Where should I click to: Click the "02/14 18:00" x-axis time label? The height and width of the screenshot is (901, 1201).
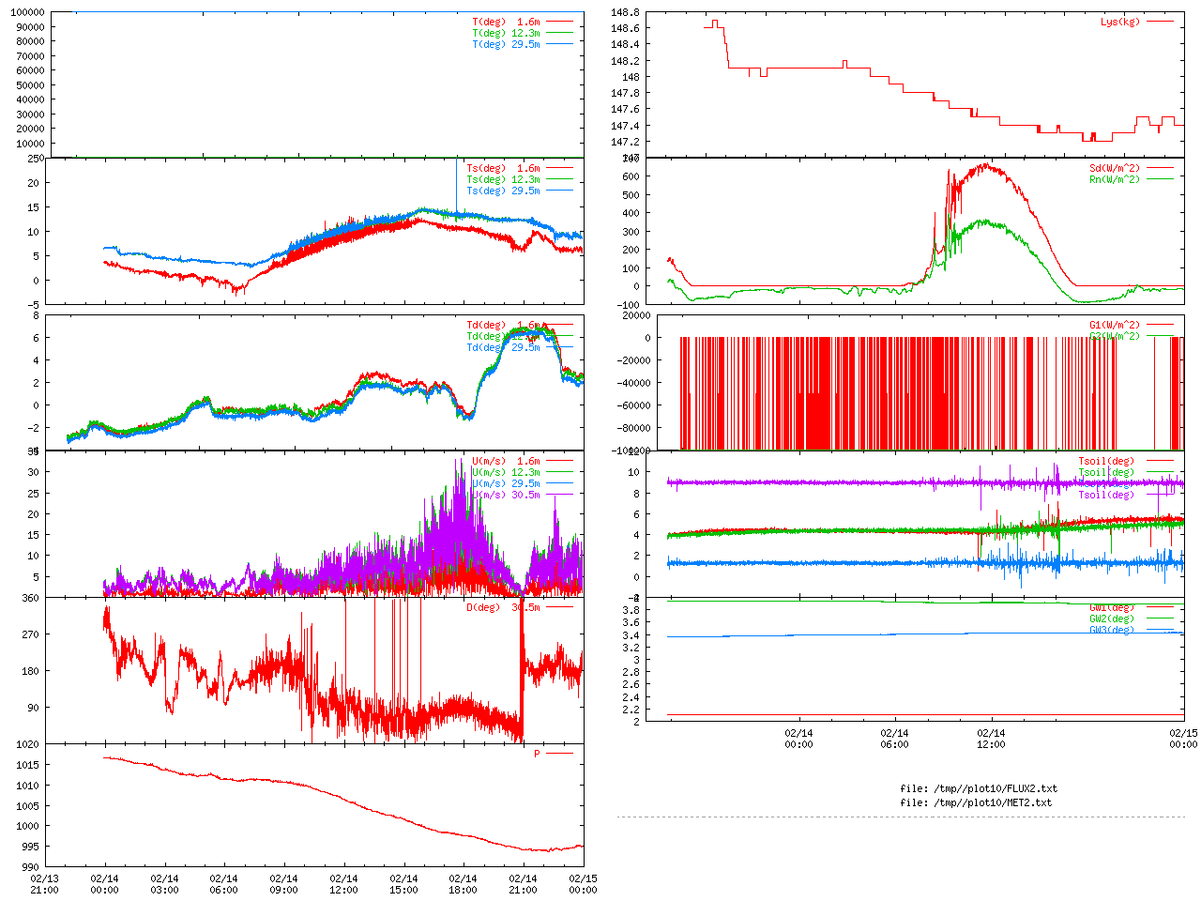(x=463, y=885)
